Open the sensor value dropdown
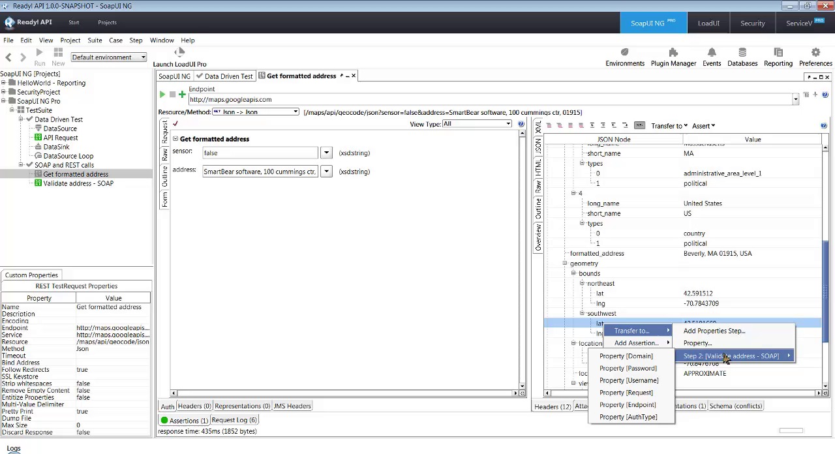Screen dimensions: 835x454 (x=326, y=153)
